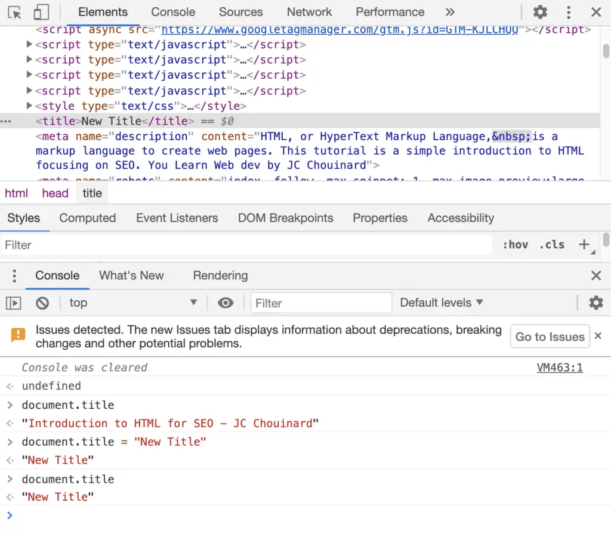The image size is (611, 543).
Task: Select head in the breadcrumb
Action: [55, 193]
